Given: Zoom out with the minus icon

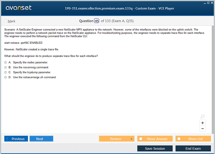Looking at the screenshot, I should click(202, 129).
